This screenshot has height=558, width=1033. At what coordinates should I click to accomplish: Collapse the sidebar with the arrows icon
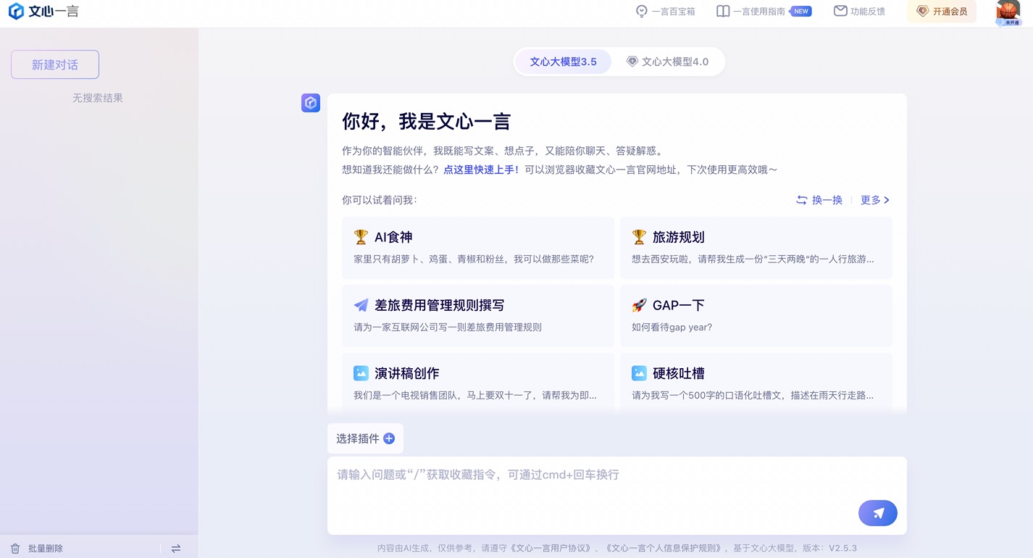[x=175, y=549]
